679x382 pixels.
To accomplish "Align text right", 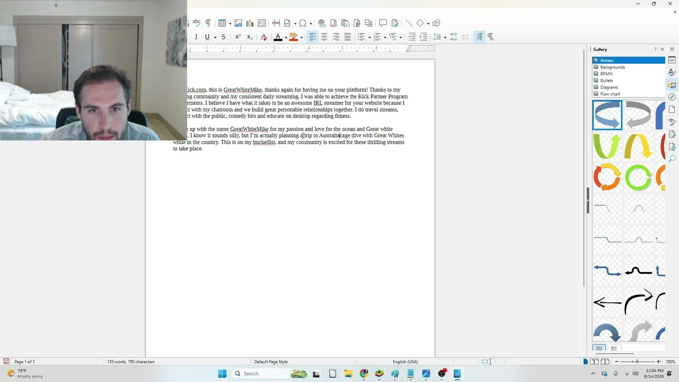I will pos(336,37).
